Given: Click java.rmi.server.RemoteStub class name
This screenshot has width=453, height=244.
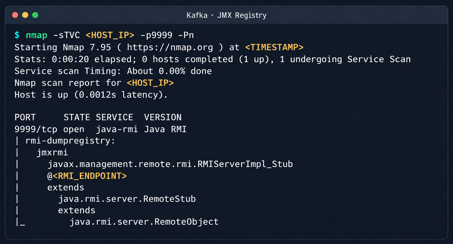Looking at the screenshot, I should [127, 199].
